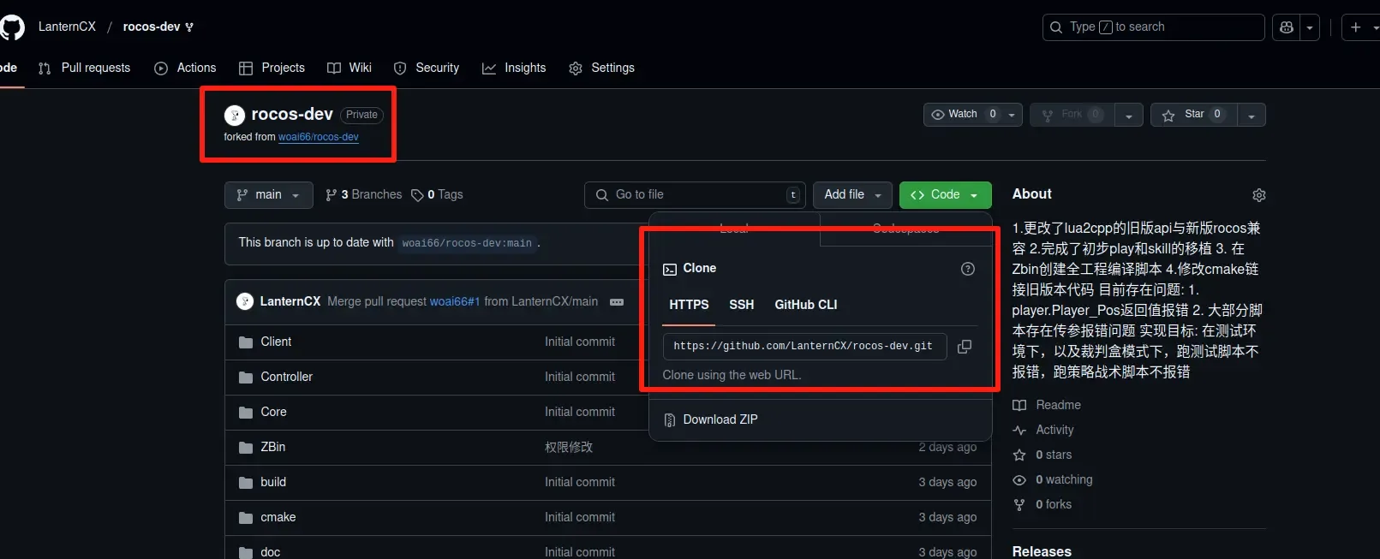
Task: Open the Pull requests tab
Action: 84,68
